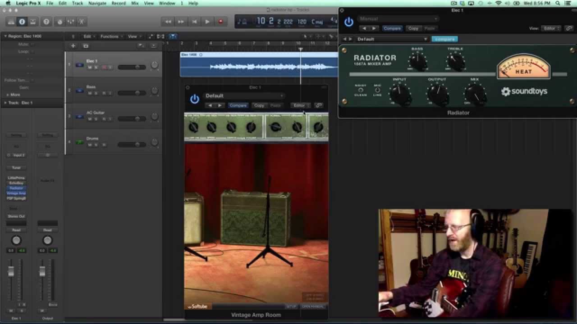Click the Rewind transport button

point(168,22)
